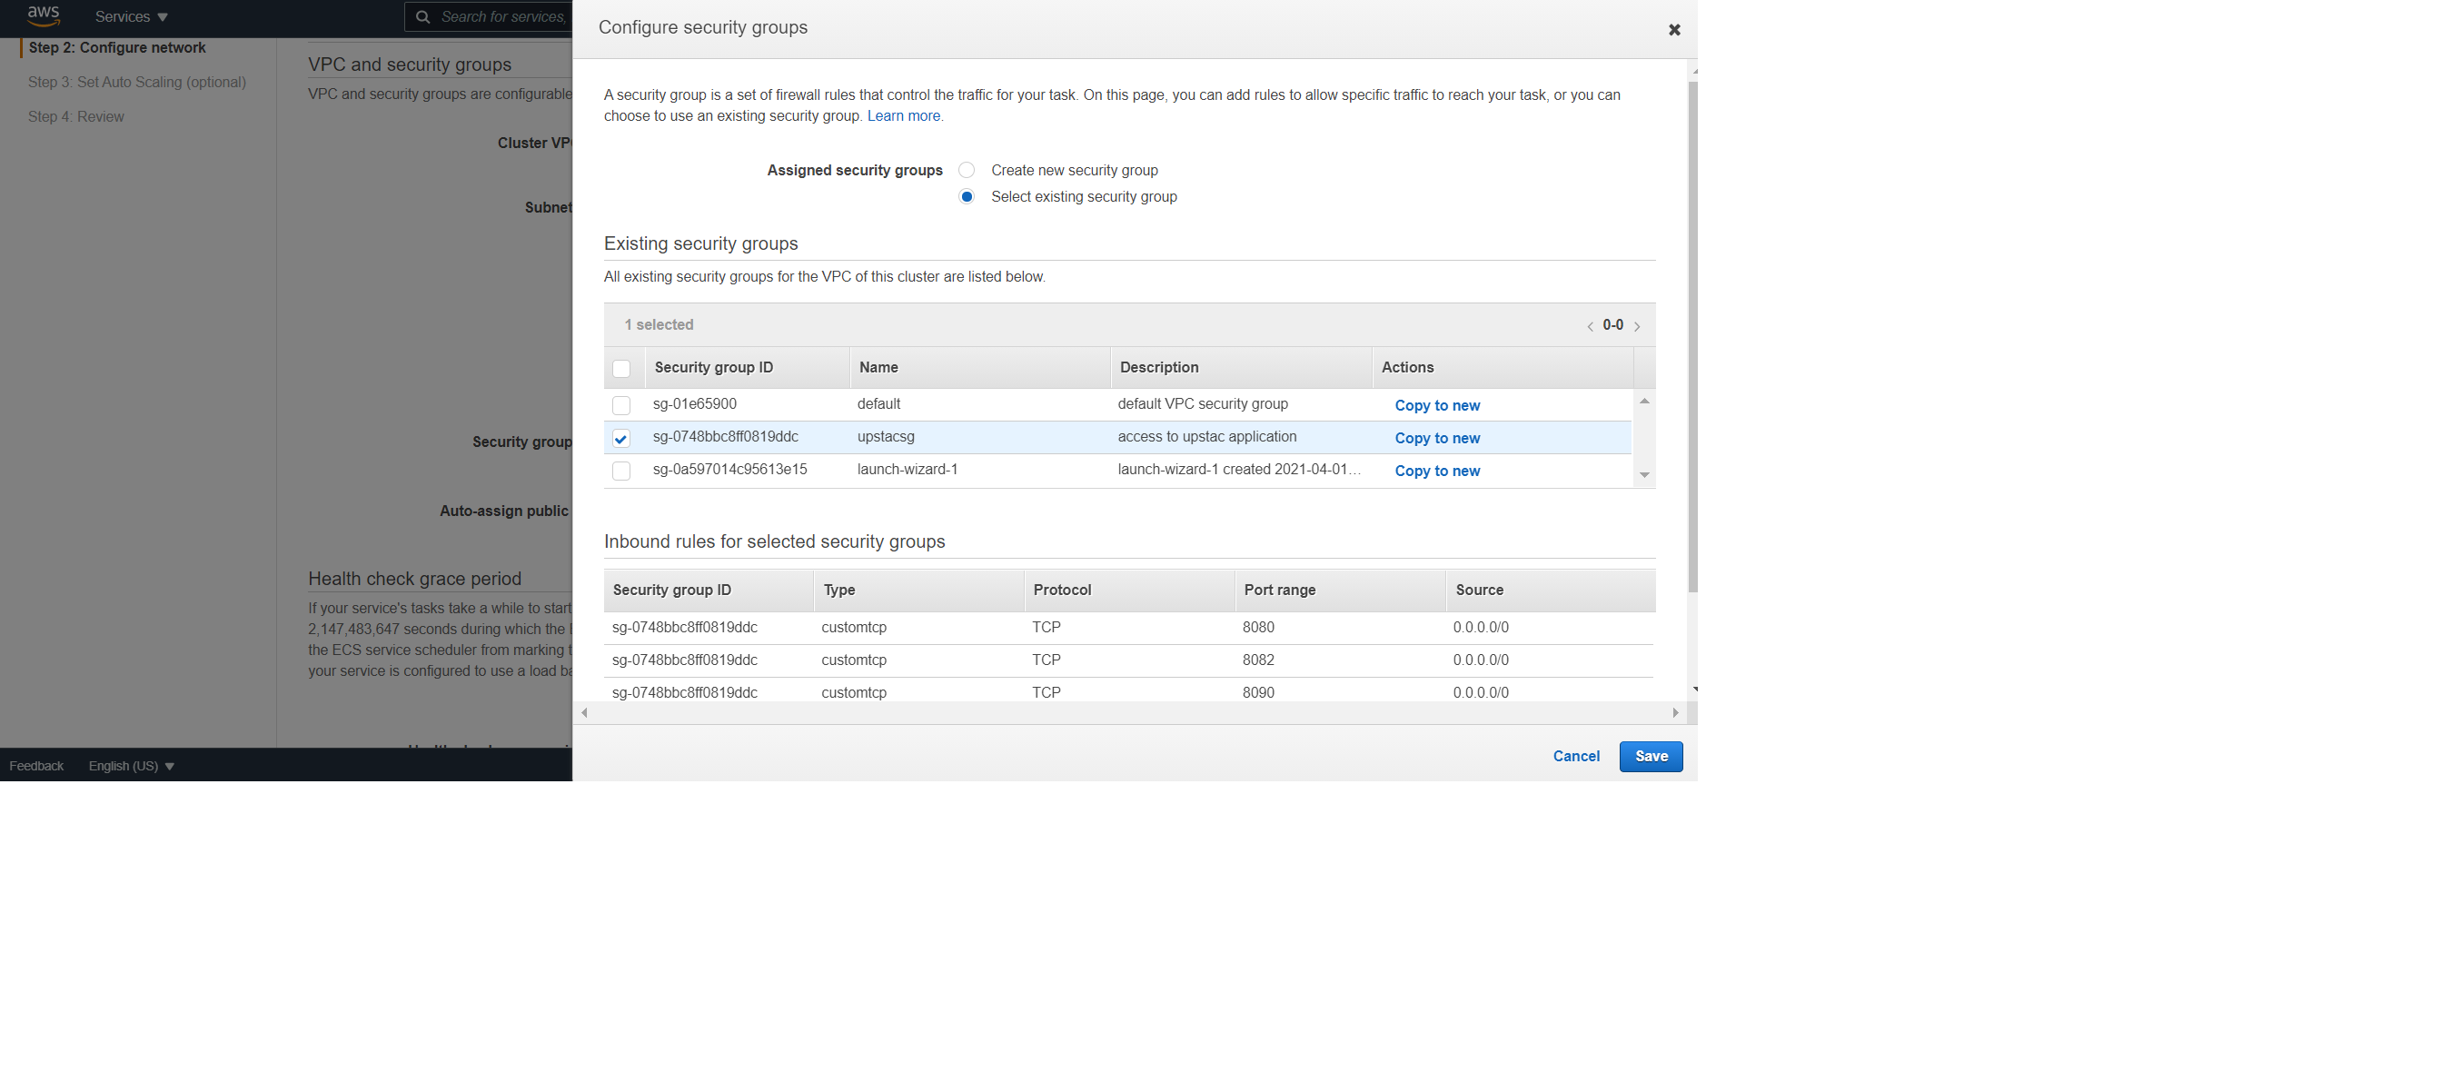Click the AWS logo in the top left

point(42,16)
